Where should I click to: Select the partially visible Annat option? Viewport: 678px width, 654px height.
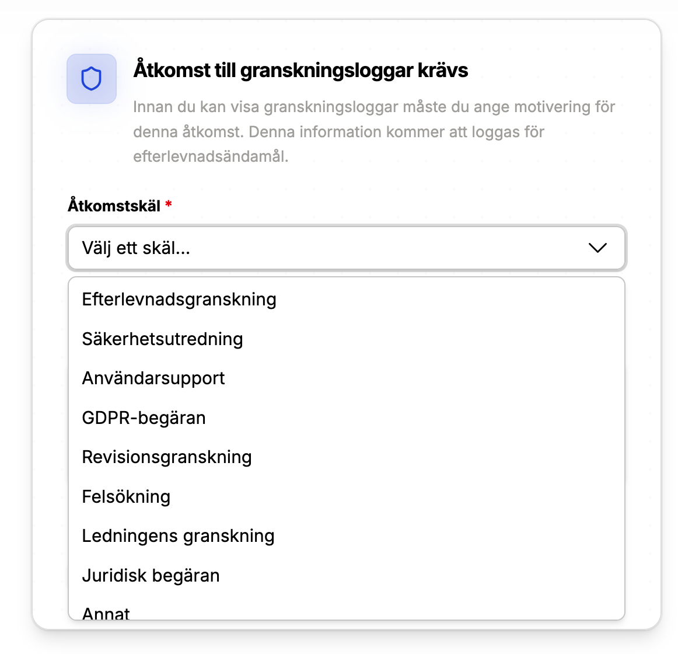coord(106,613)
